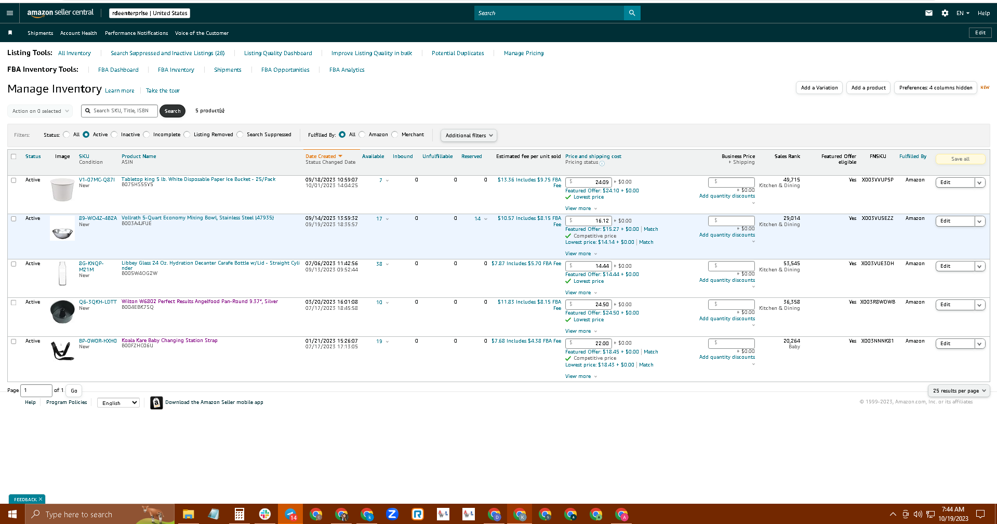Open Shipments in the top favorites bar
Image resolution: width=997 pixels, height=524 pixels.
(x=41, y=33)
